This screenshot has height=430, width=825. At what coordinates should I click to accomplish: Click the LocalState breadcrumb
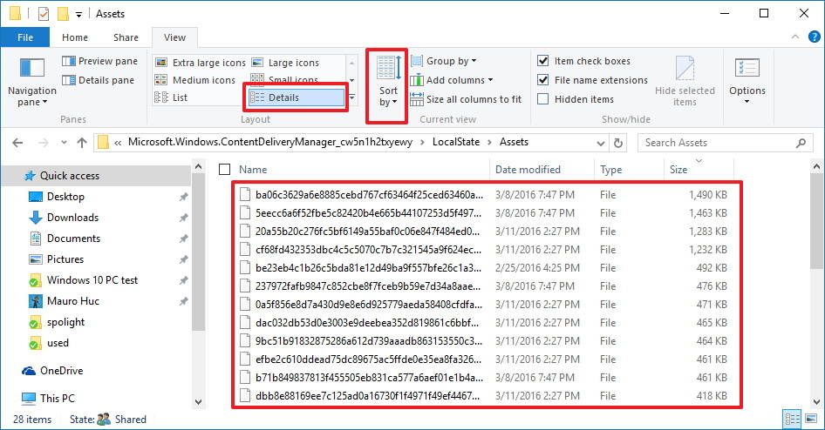(x=455, y=142)
